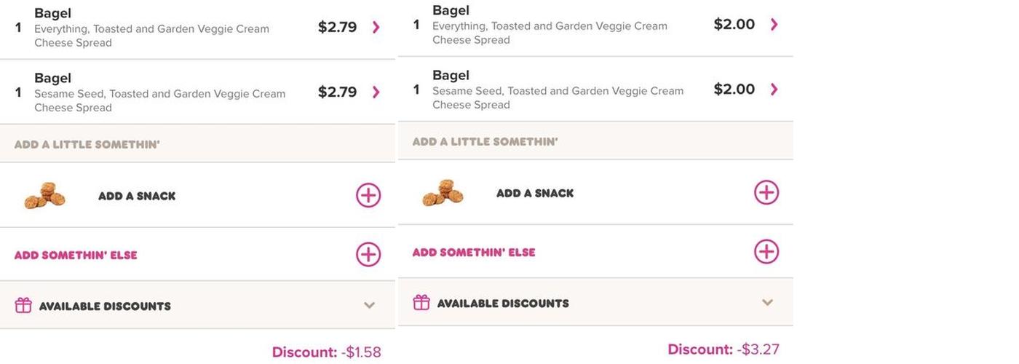Select the $2.00 Sesame Seed bagel item name
The width and height of the screenshot is (1019, 364).
coord(451,75)
